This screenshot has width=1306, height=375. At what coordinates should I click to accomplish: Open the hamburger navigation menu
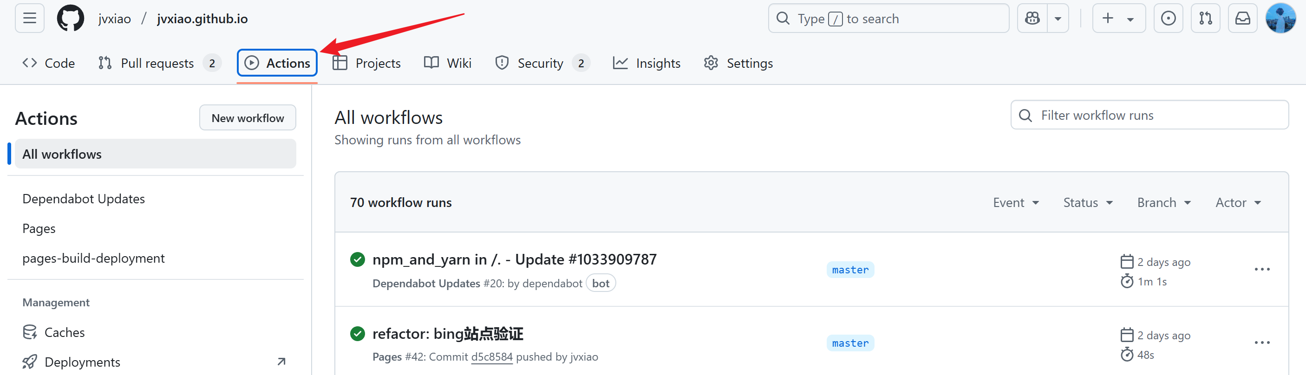(29, 19)
